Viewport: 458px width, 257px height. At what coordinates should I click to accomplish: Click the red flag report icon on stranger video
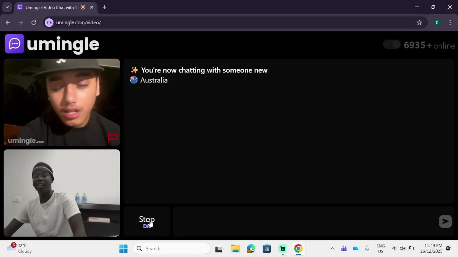(x=113, y=138)
